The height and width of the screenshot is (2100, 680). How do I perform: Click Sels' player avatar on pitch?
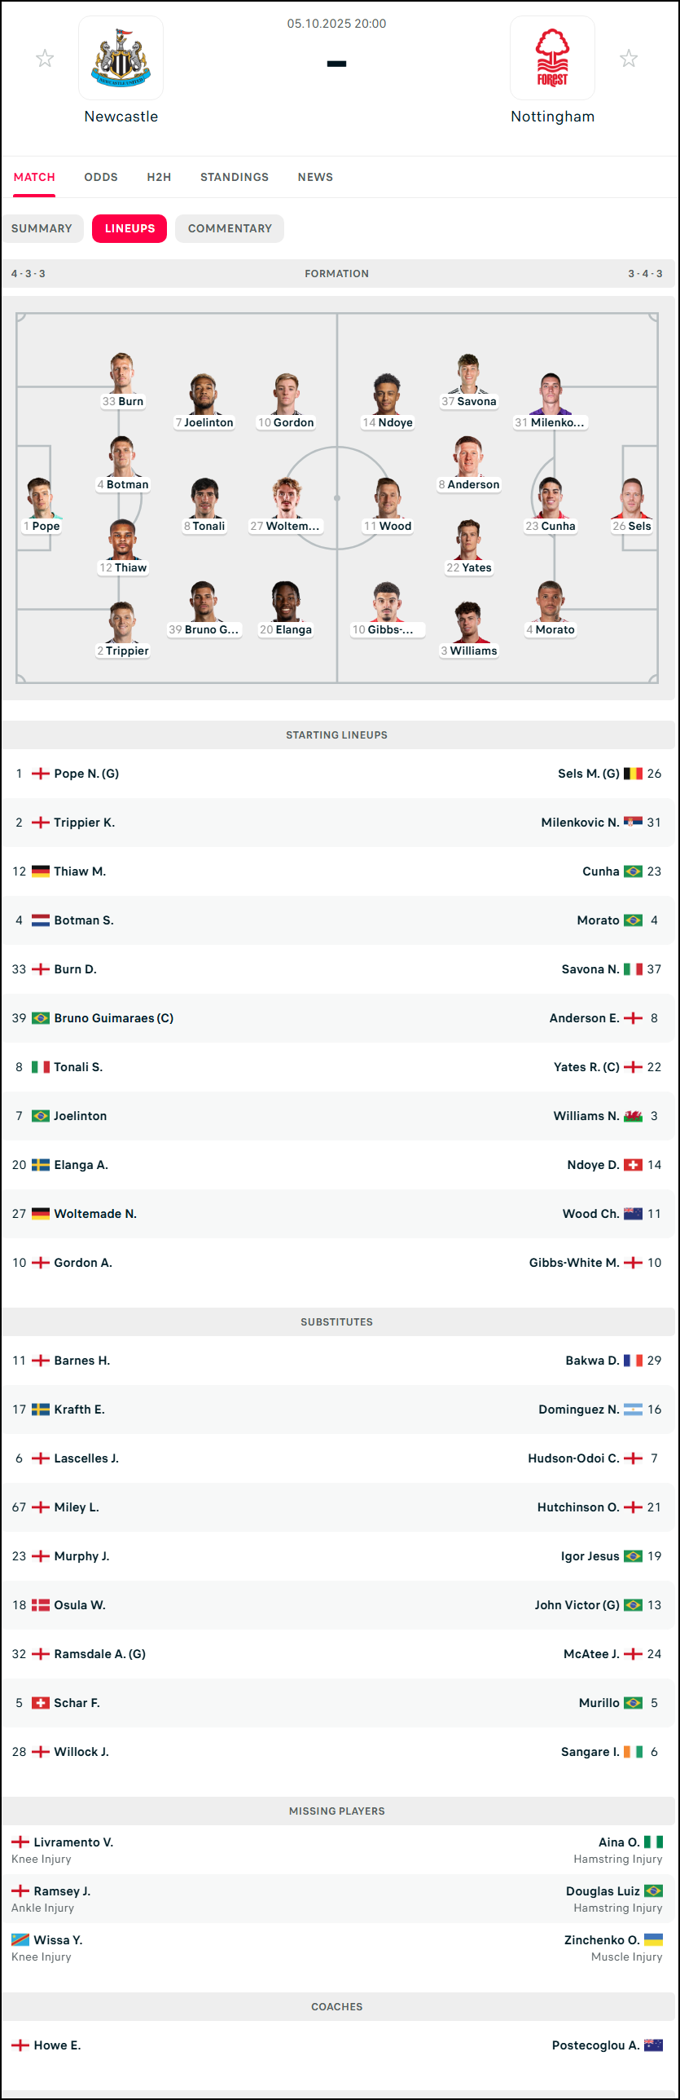(x=632, y=498)
